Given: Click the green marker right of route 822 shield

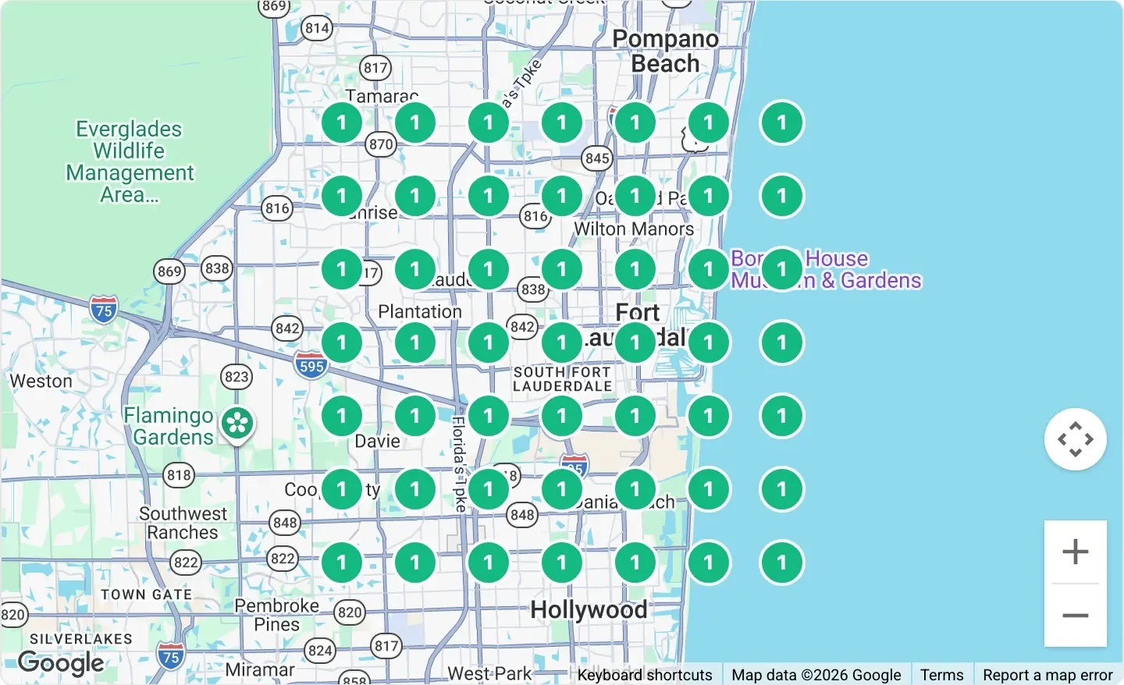Looking at the screenshot, I should tap(342, 563).
